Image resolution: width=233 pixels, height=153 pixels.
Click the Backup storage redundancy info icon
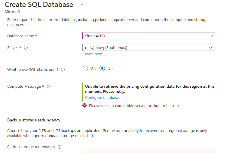(x=60, y=147)
